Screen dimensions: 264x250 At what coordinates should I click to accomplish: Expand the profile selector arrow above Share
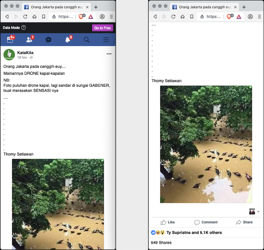coord(258,212)
